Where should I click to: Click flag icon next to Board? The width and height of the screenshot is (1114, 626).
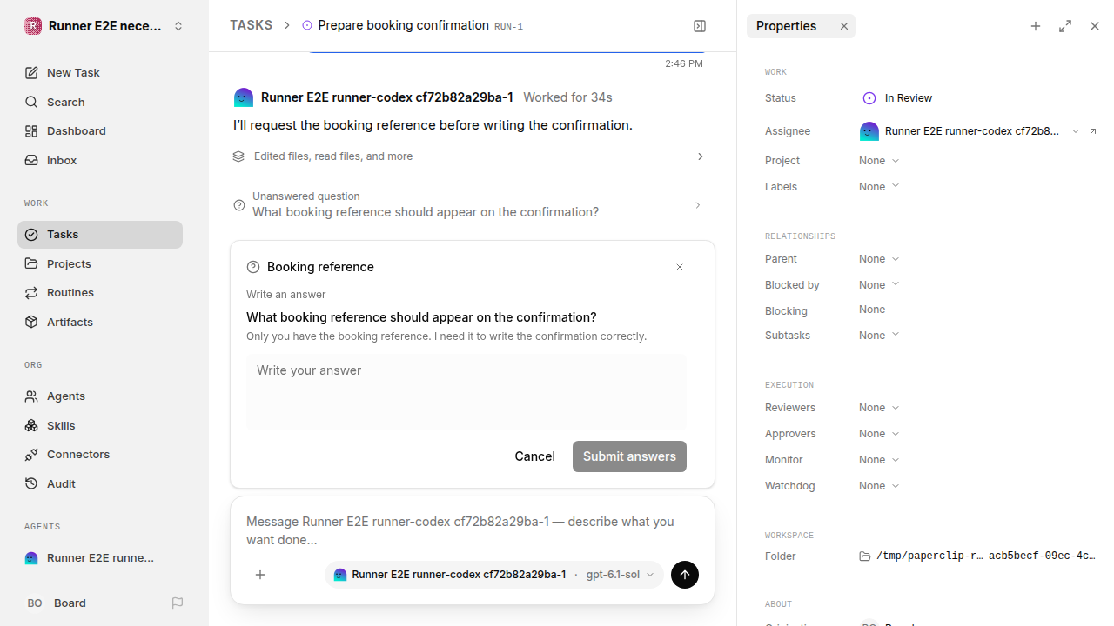tap(178, 603)
